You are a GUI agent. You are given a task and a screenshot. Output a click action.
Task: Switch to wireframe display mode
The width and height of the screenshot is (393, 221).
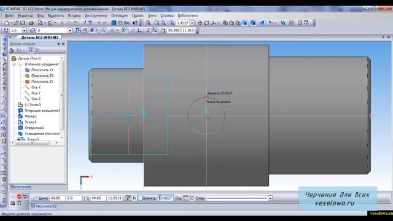[x=225, y=23]
